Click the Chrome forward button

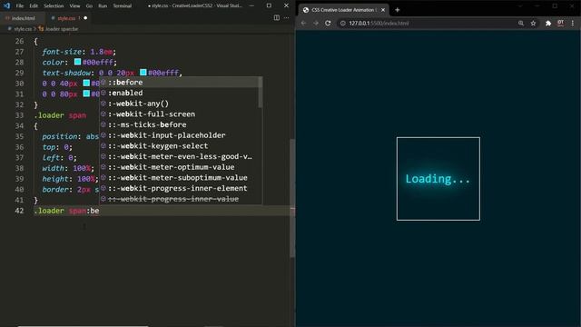[x=316, y=23]
